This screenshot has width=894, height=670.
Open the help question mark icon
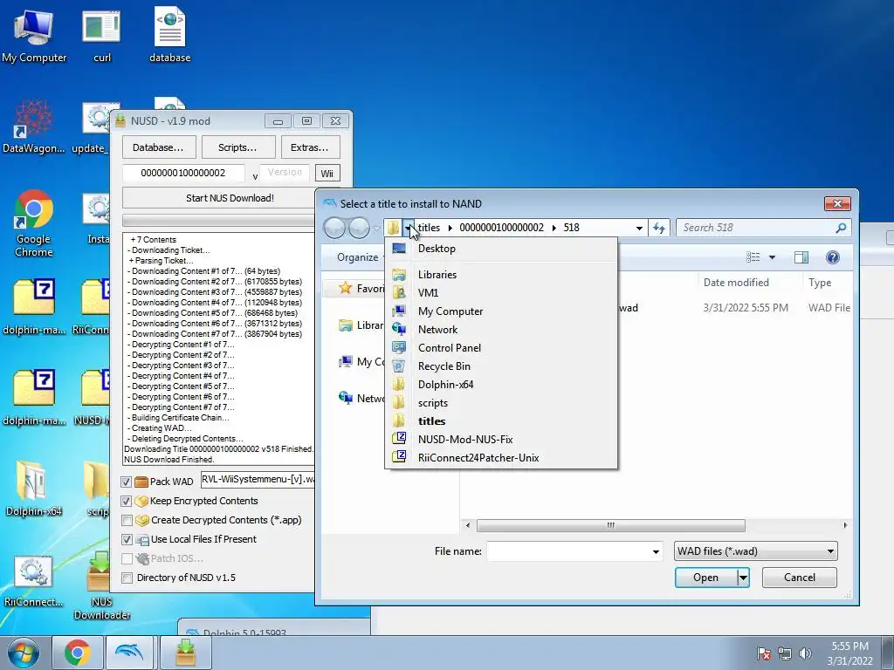pyautogui.click(x=832, y=257)
